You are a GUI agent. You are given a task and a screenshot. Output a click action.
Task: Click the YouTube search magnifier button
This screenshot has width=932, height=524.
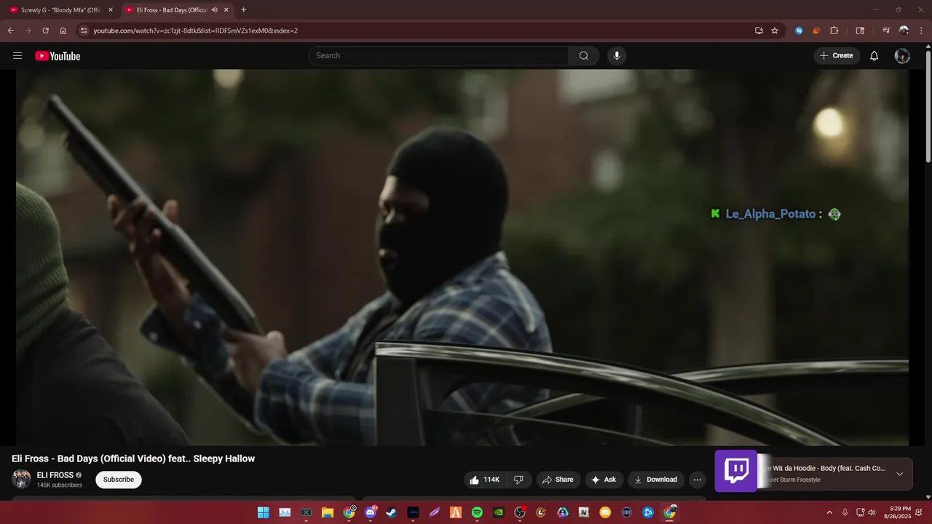[584, 56]
